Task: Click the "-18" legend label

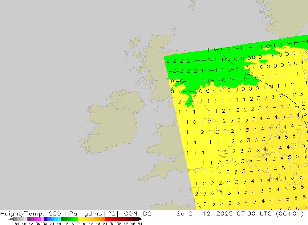Action: (58, 224)
